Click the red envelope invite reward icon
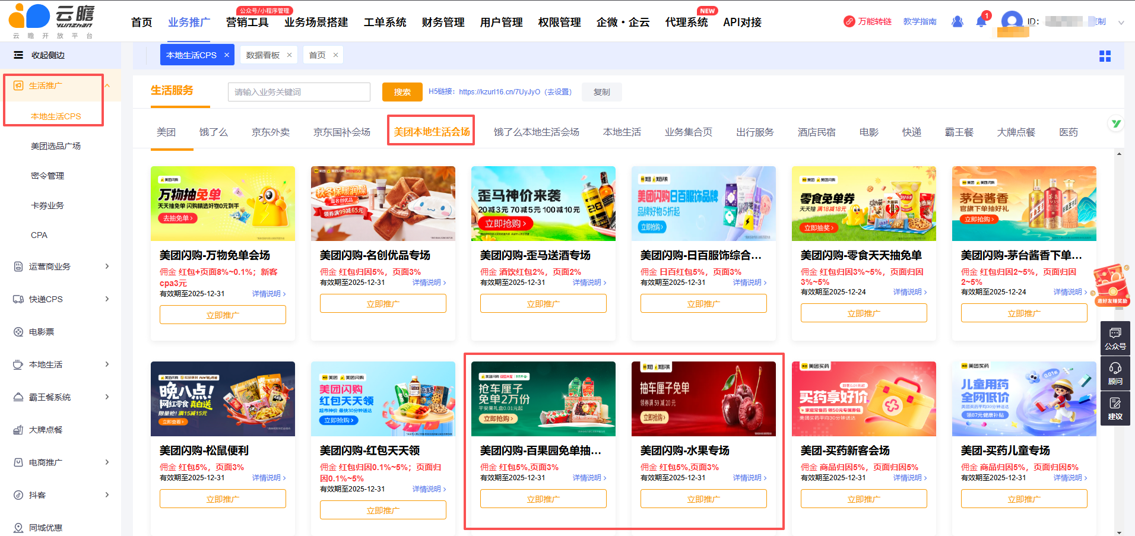1135x536 pixels. pos(1111,285)
